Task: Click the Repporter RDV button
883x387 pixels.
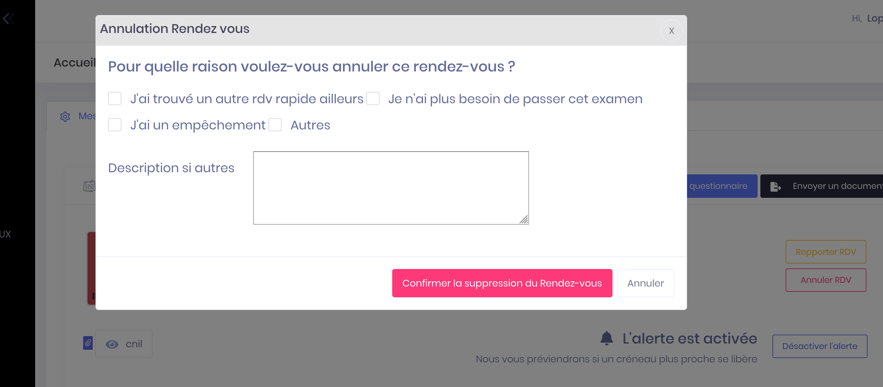Action: 825,252
